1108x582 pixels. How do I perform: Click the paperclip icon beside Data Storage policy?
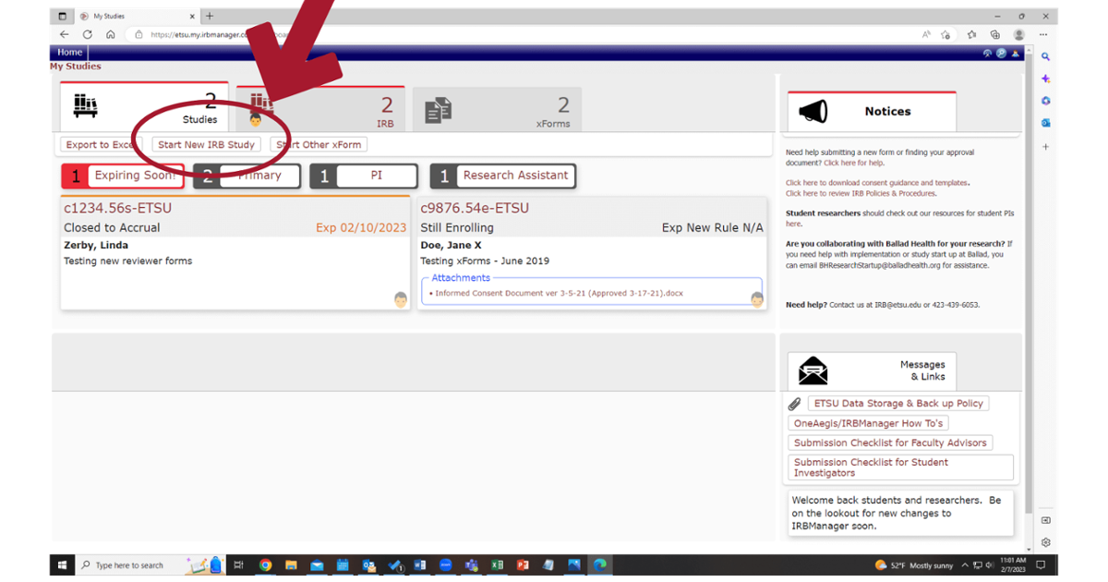[x=794, y=404]
